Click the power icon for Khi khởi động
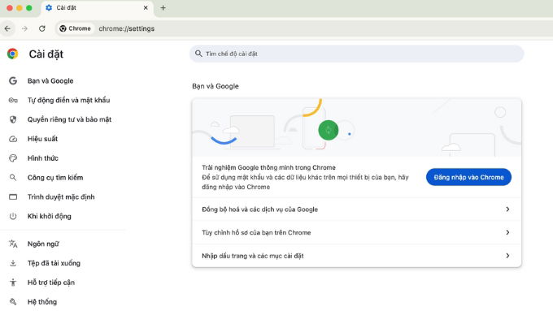Image resolution: width=553 pixels, height=311 pixels. click(x=13, y=216)
